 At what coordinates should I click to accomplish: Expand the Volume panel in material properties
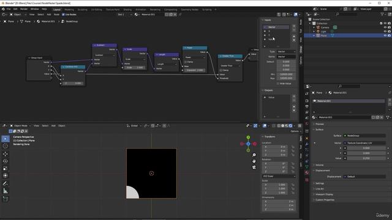coord(319,165)
